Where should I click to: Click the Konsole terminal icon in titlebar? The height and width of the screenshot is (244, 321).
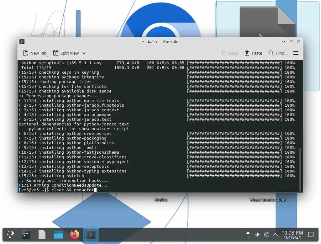22,42
